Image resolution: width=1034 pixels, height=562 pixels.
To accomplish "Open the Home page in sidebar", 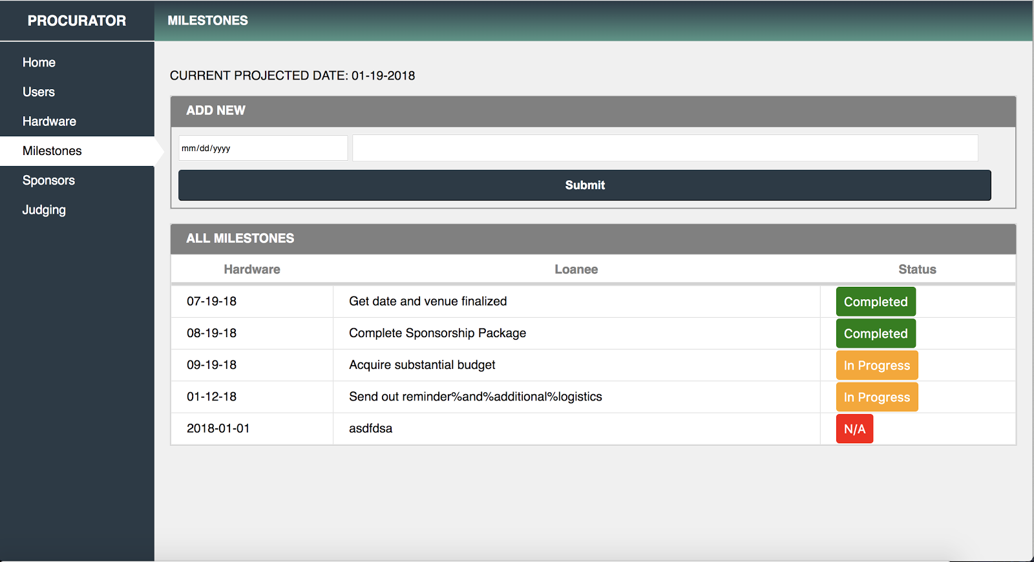I will coord(39,63).
